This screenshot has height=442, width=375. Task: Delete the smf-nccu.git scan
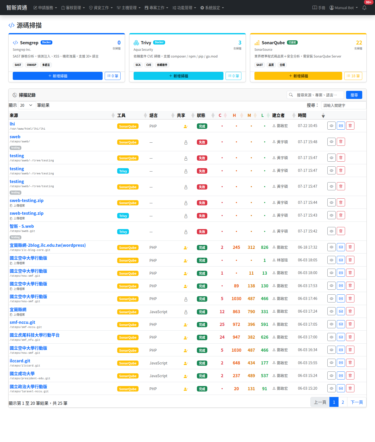pyautogui.click(x=350, y=324)
